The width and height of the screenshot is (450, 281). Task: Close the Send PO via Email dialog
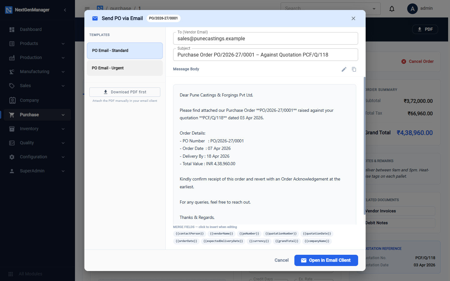pyautogui.click(x=353, y=18)
